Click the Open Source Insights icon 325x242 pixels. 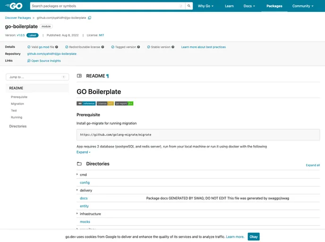coord(29,61)
